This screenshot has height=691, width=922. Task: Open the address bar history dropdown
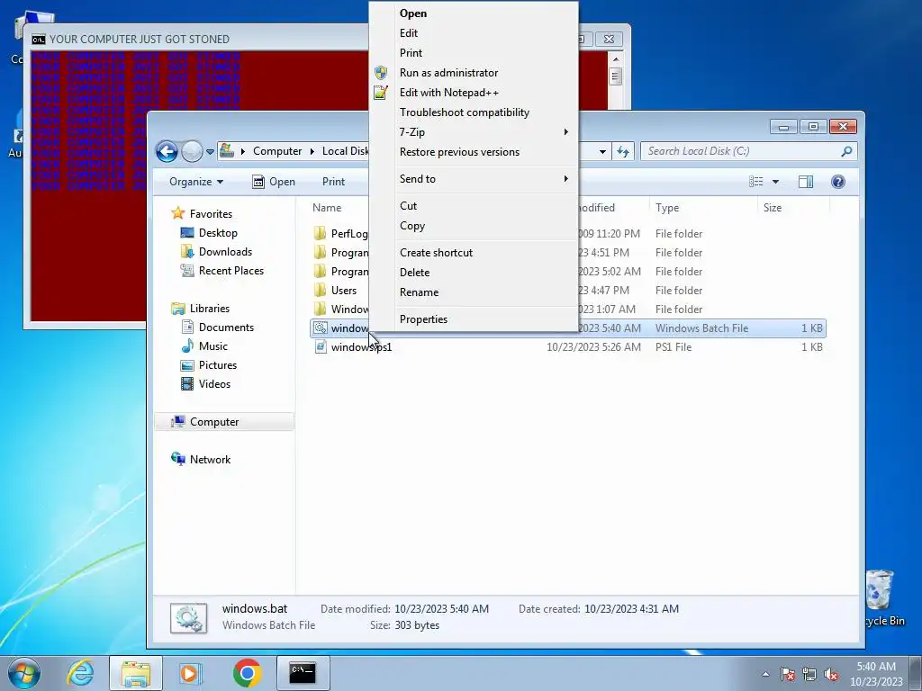[x=602, y=151]
